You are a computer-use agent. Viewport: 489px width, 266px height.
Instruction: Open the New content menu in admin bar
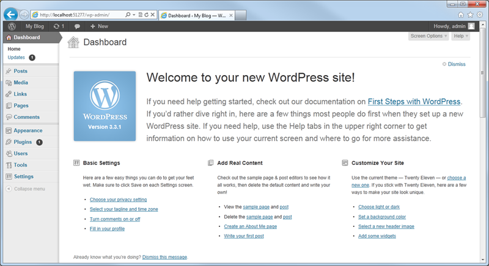[x=99, y=26]
